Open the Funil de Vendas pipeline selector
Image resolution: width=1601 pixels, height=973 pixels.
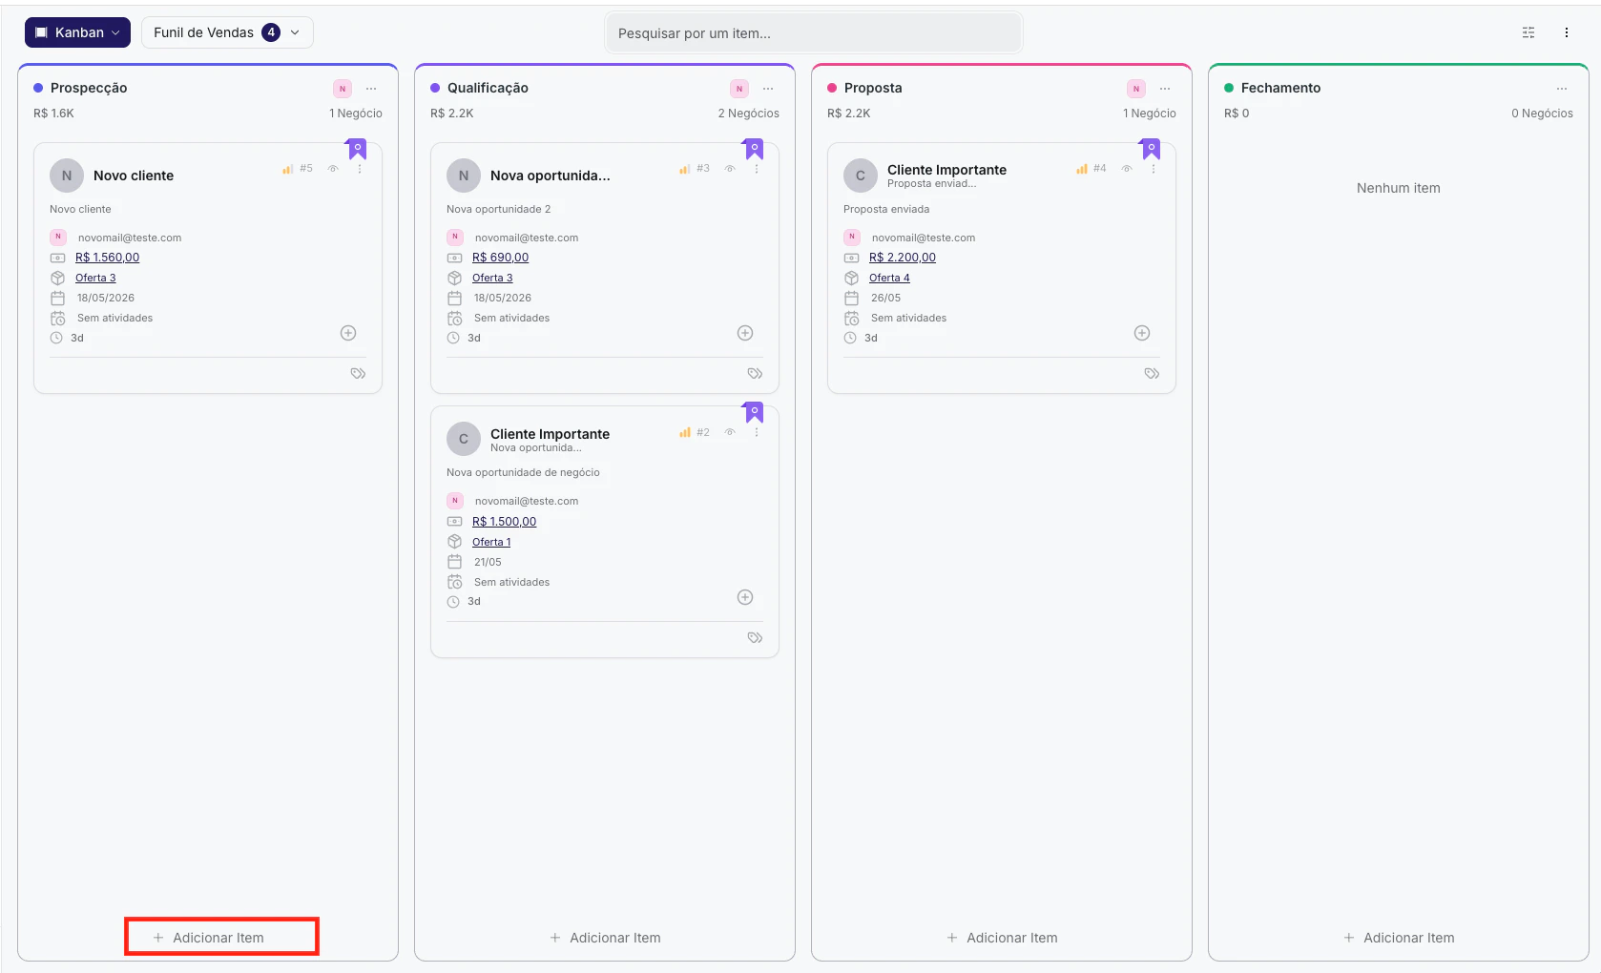[227, 32]
